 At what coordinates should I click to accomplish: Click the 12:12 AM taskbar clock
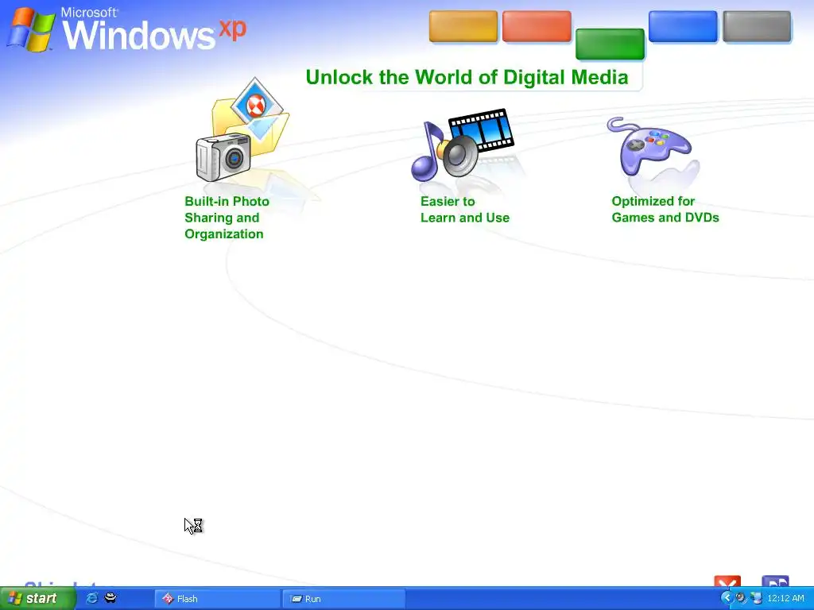[x=785, y=599]
